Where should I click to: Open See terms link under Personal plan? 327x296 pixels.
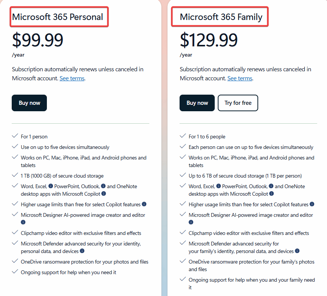pyautogui.click(x=72, y=78)
